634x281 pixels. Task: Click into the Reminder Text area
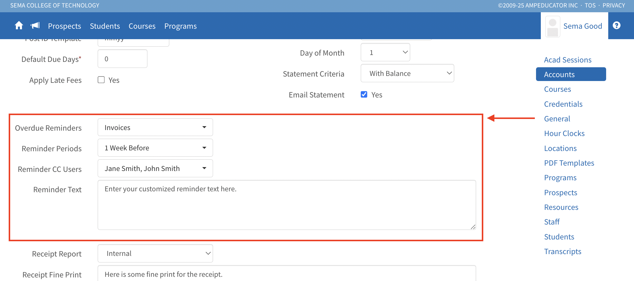pos(286,205)
